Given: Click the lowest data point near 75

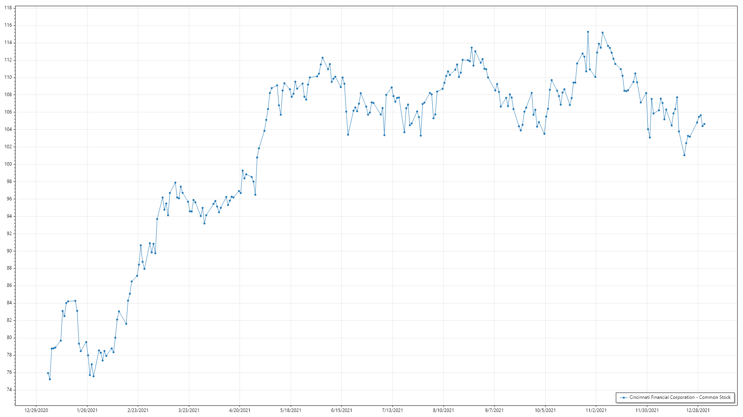Looking at the screenshot, I should 50,380.
